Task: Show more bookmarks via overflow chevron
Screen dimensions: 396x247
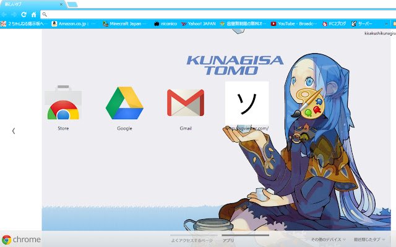Action: 386,24
